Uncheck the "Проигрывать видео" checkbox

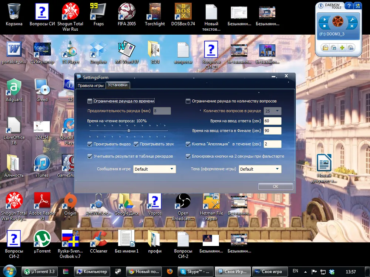(x=90, y=144)
